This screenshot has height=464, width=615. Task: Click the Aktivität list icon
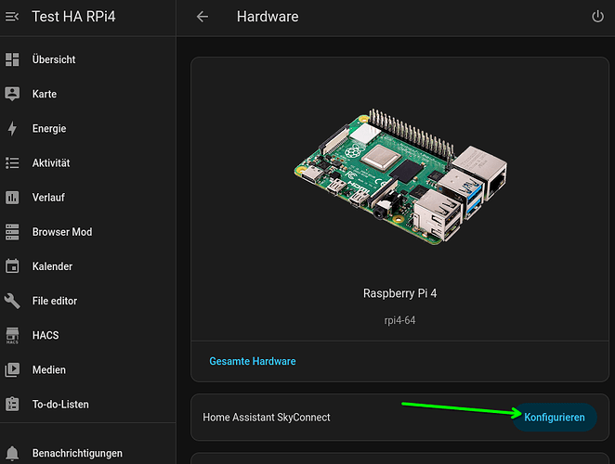coord(12,163)
